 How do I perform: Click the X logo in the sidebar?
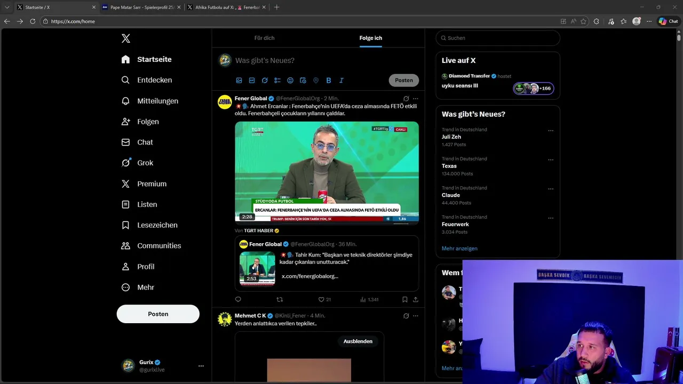pyautogui.click(x=125, y=38)
